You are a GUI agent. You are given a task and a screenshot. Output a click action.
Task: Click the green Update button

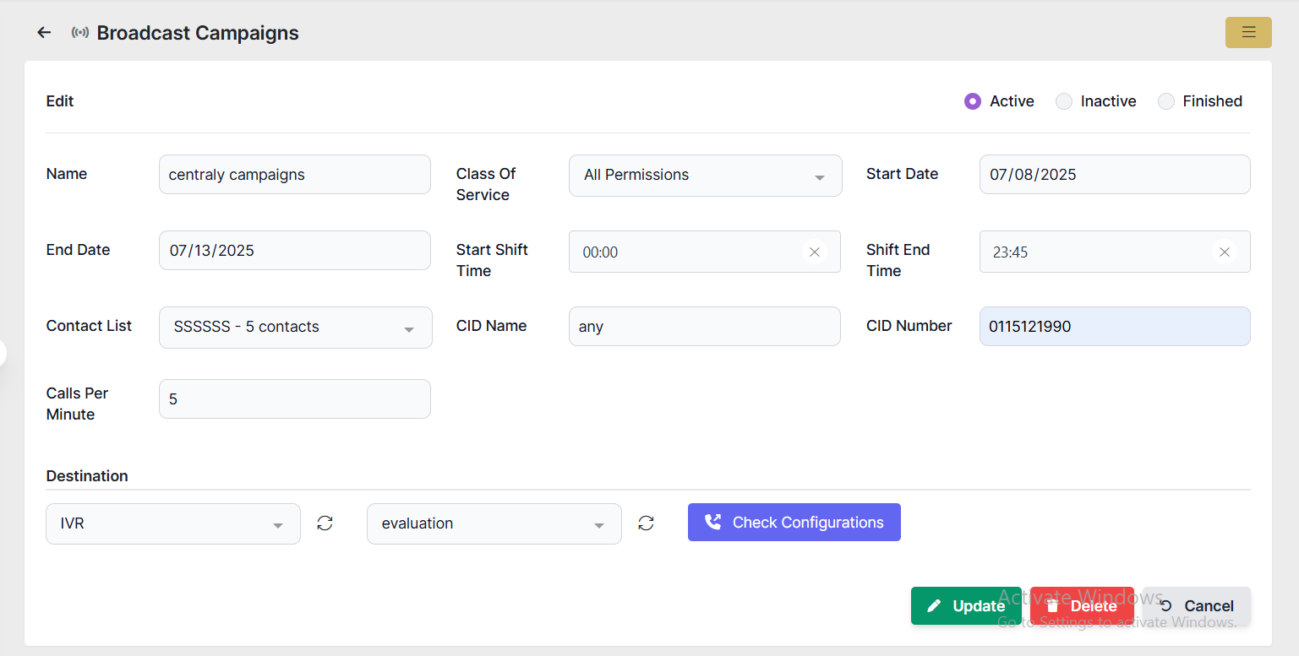966,606
